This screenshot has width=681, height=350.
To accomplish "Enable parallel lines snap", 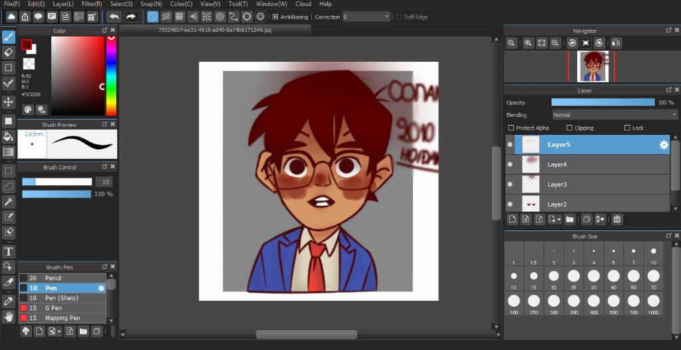I will point(166,17).
